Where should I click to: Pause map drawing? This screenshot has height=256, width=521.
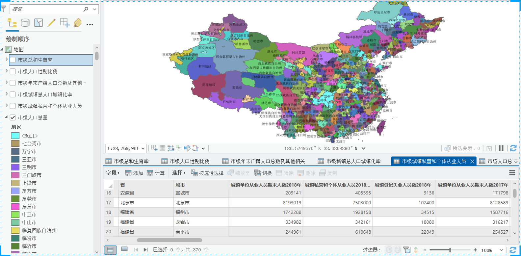coord(501,148)
